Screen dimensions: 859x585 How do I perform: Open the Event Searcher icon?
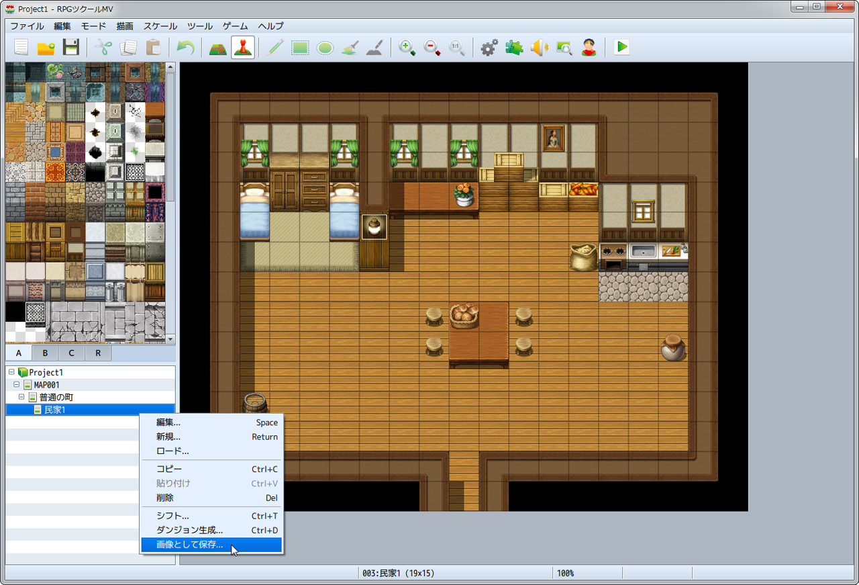coord(564,48)
